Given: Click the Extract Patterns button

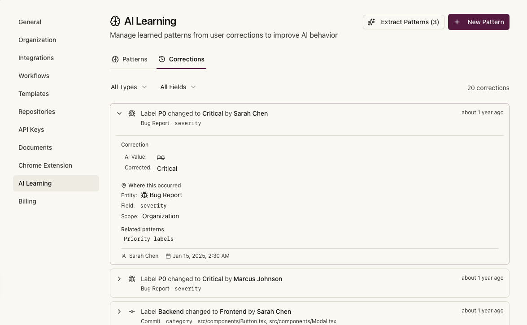Looking at the screenshot, I should click(x=403, y=22).
